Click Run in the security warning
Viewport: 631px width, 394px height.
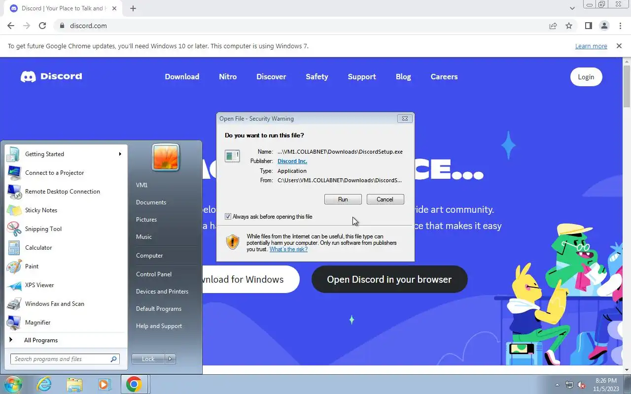coord(343,199)
